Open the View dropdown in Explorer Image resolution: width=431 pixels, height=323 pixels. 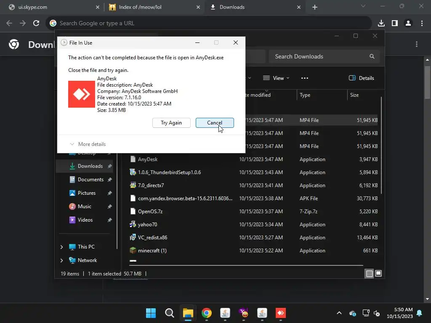coord(276,78)
